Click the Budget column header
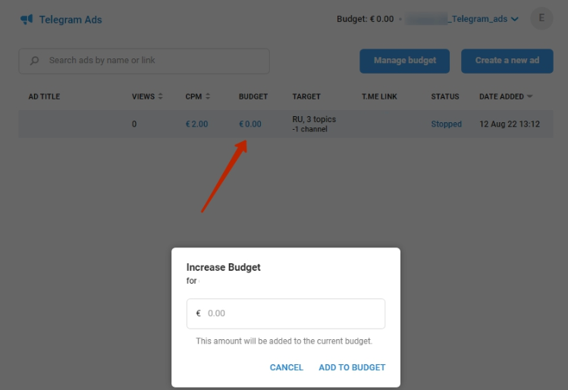 253,96
